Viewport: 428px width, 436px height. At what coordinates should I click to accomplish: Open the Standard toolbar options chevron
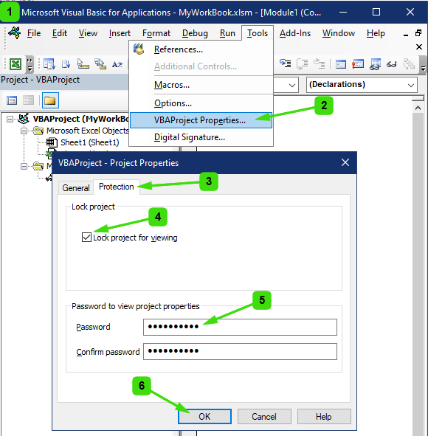[30, 64]
